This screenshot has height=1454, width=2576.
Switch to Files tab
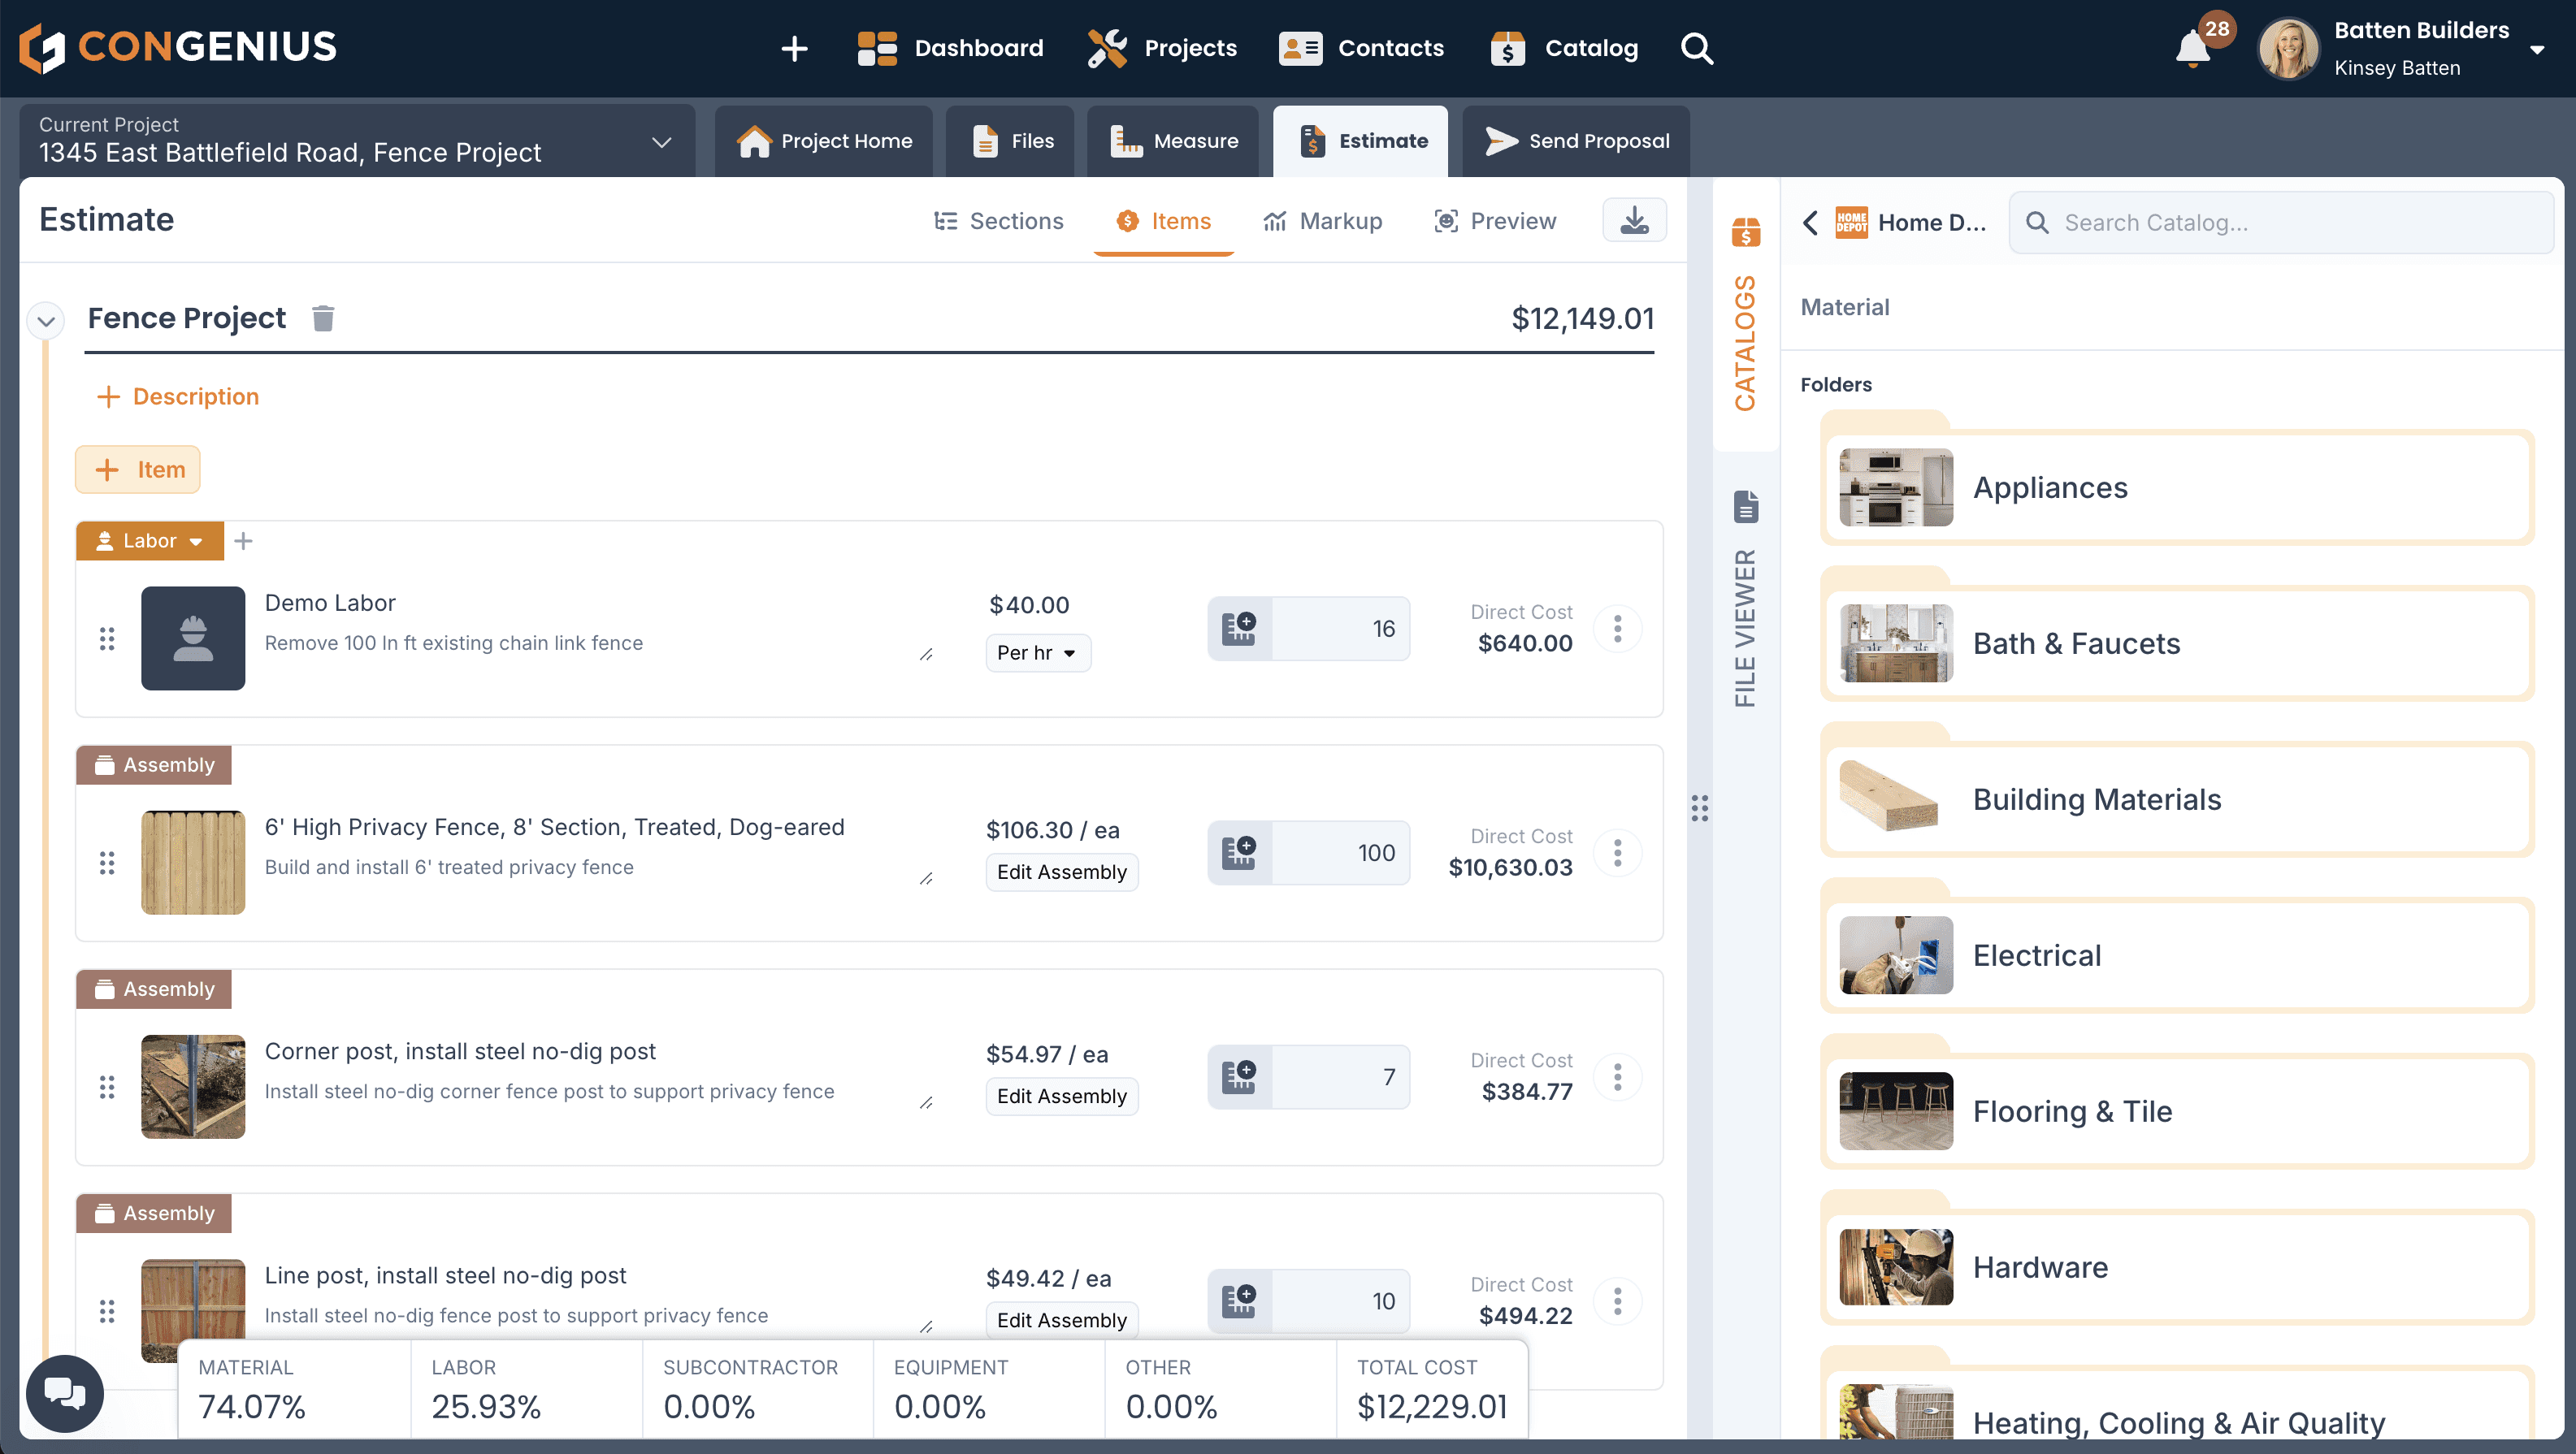tap(1011, 141)
